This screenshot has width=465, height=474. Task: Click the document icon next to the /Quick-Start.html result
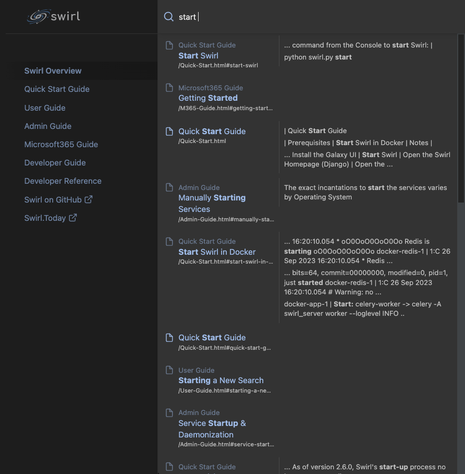(169, 131)
